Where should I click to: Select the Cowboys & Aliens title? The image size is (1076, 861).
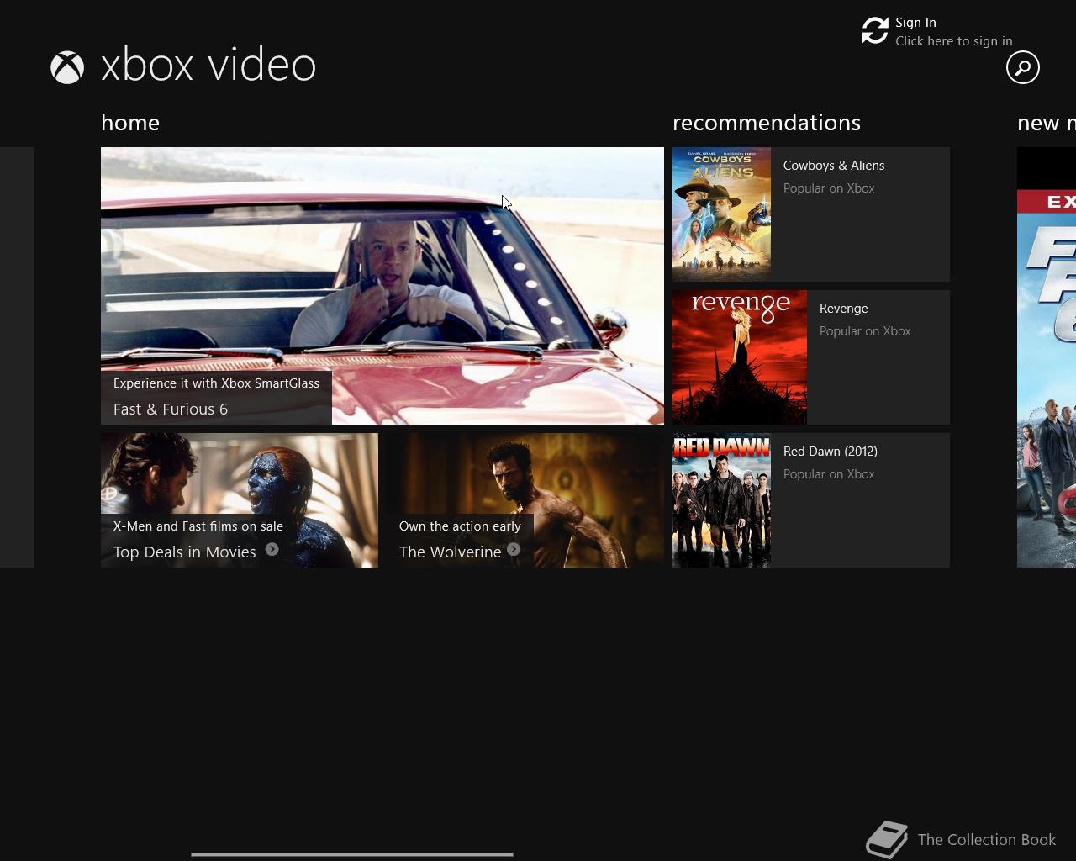coord(834,166)
